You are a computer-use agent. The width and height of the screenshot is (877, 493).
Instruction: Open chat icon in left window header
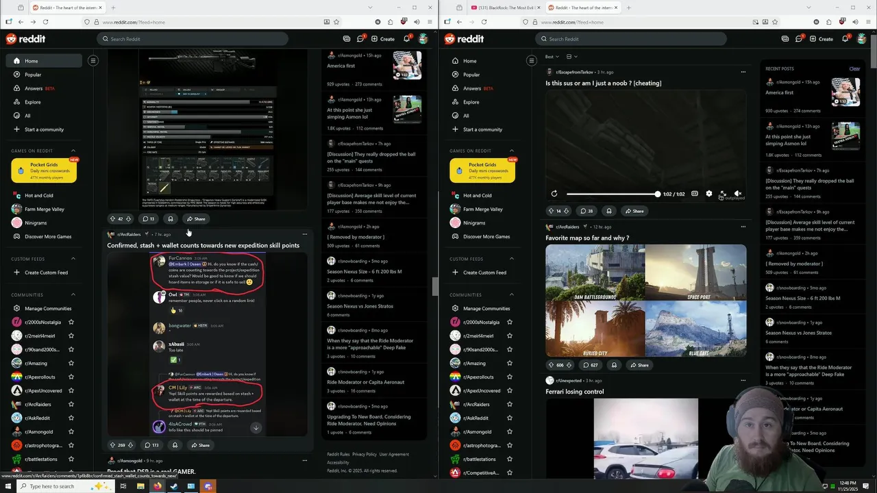tap(360, 39)
